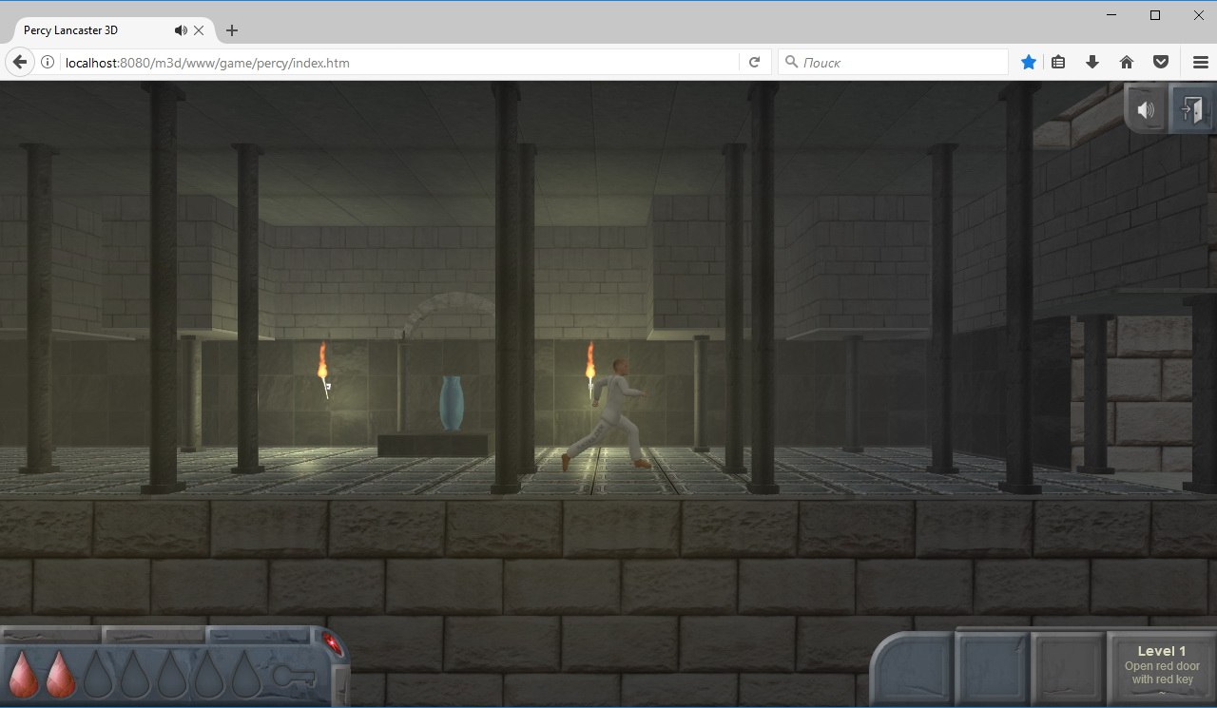Click the first red health drop
The width and height of the screenshot is (1217, 708).
pyautogui.click(x=24, y=673)
